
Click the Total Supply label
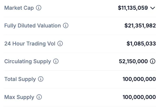pos(20,79)
